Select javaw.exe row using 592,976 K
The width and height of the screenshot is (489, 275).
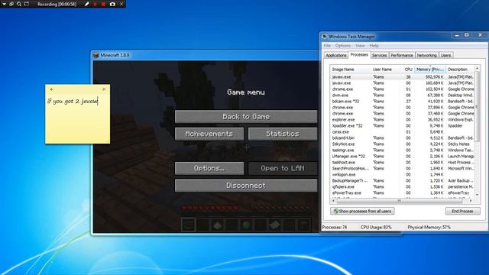coord(403,76)
